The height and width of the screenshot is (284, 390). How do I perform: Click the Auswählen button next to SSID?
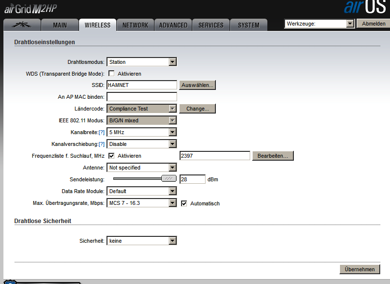pyautogui.click(x=197, y=85)
